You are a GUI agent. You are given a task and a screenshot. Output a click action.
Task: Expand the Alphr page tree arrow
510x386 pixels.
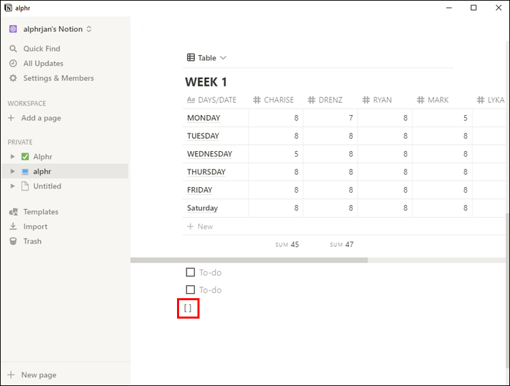point(12,157)
